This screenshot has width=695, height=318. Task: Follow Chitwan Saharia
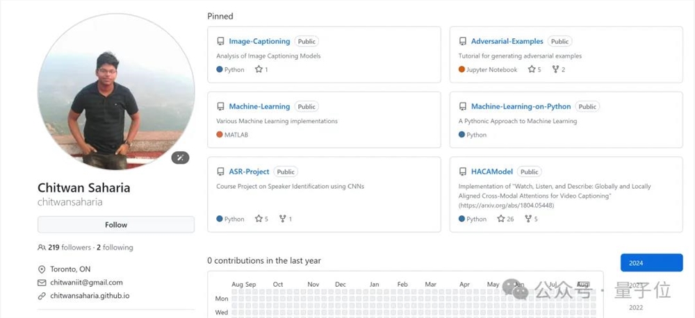[116, 225]
